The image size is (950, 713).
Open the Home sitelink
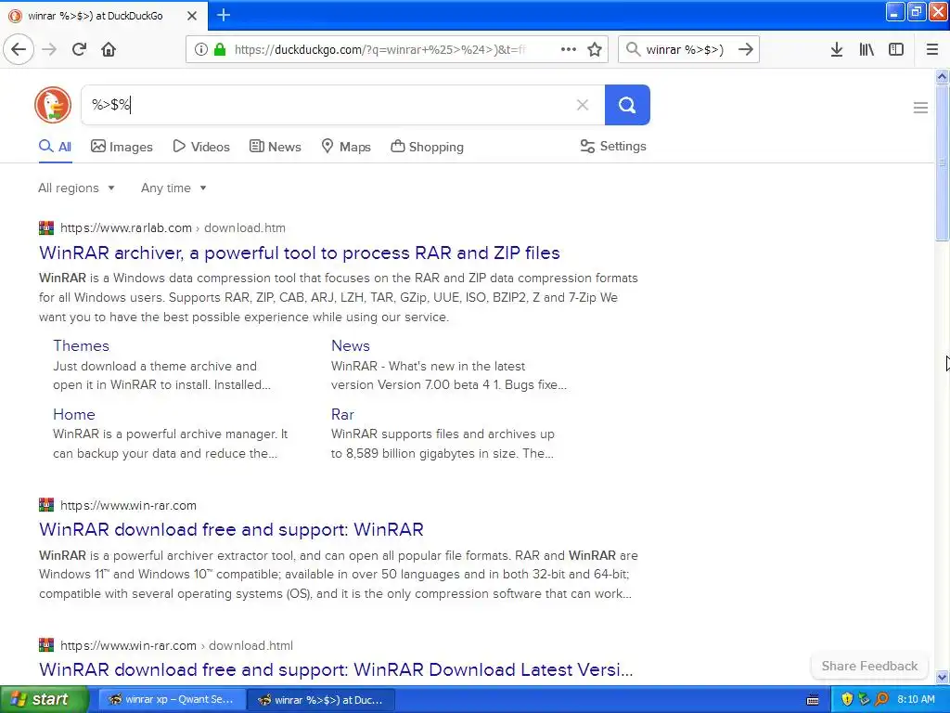pos(74,414)
